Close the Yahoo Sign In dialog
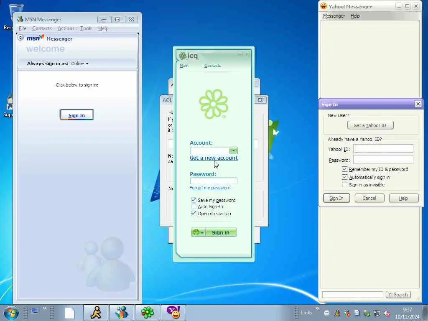The image size is (428, 321). [x=418, y=104]
